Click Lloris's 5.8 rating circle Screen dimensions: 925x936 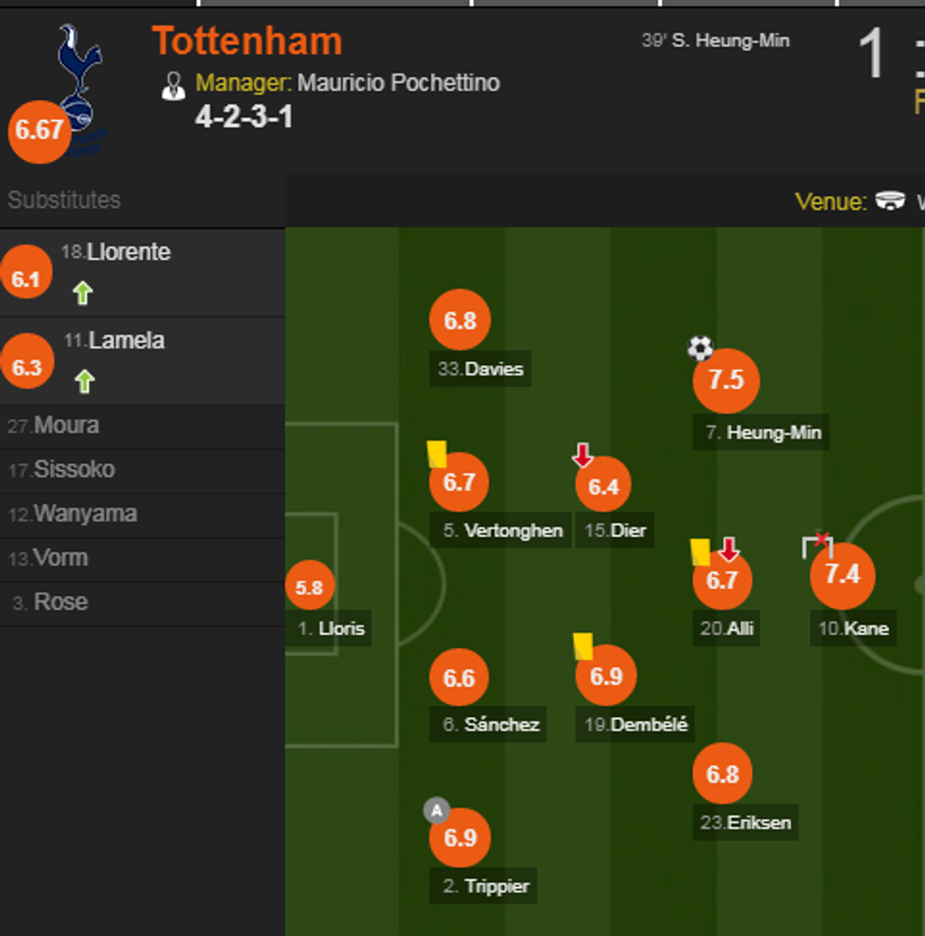[310, 587]
